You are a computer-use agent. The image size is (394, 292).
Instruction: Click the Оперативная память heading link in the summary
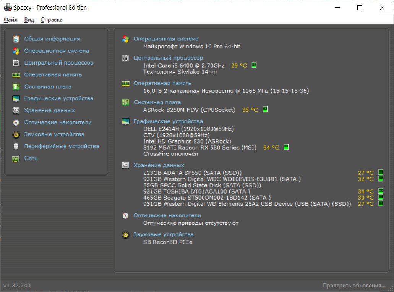(162, 83)
